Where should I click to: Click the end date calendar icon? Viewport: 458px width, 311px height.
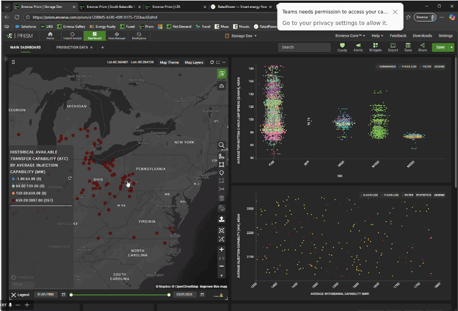[202, 295]
